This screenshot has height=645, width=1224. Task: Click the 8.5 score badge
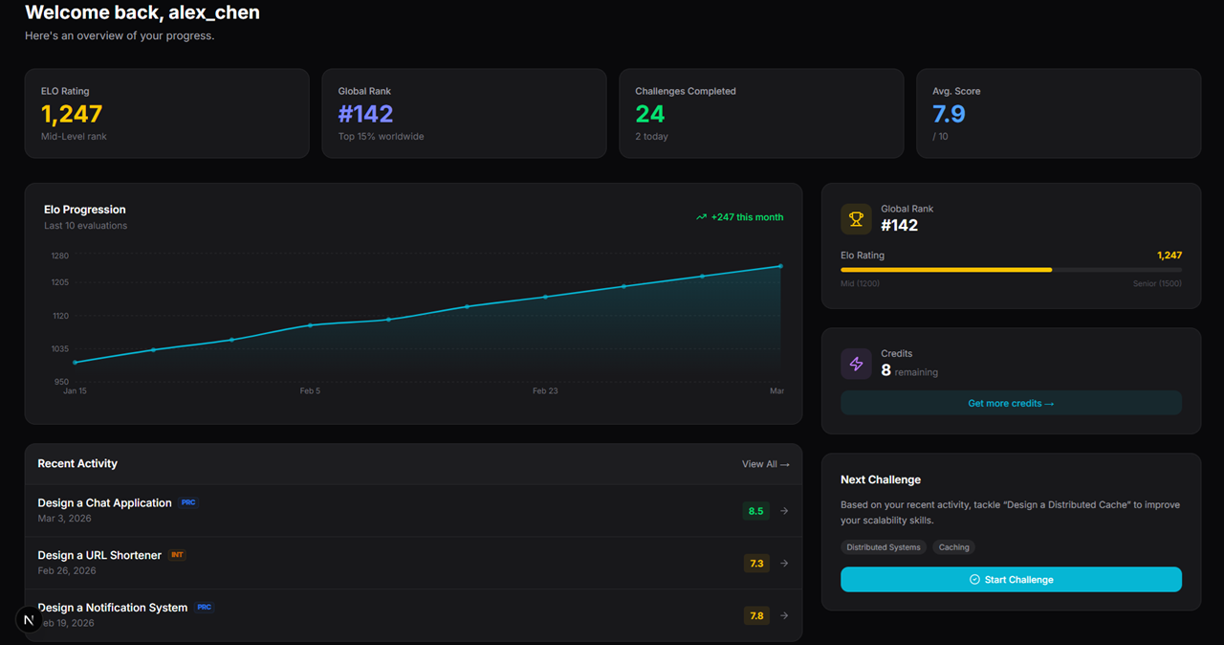coord(755,510)
